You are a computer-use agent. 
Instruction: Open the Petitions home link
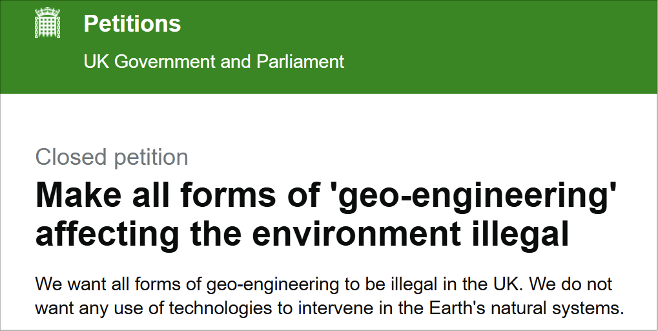click(132, 24)
